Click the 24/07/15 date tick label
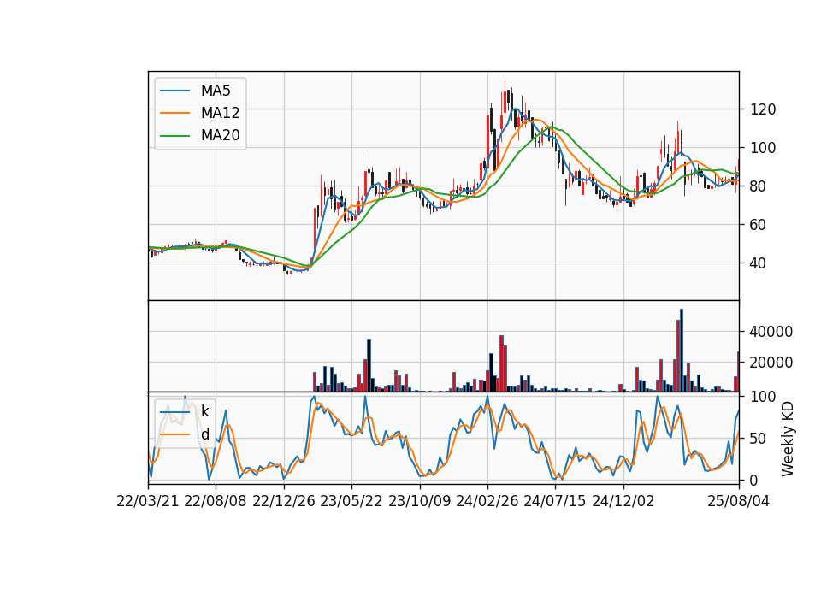This screenshot has width=821, height=590. click(555, 501)
